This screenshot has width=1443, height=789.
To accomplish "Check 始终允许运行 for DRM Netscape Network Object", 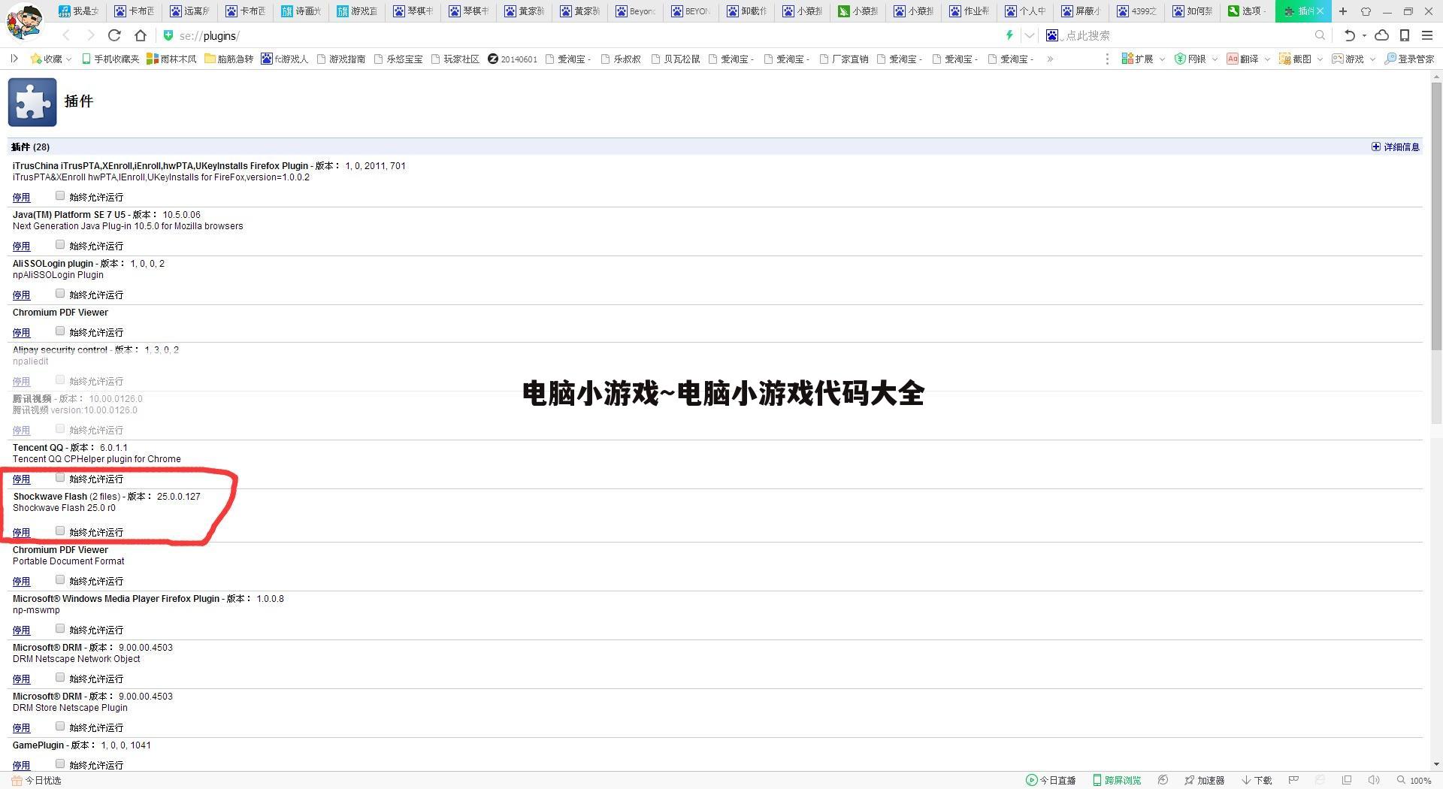I will [60, 678].
